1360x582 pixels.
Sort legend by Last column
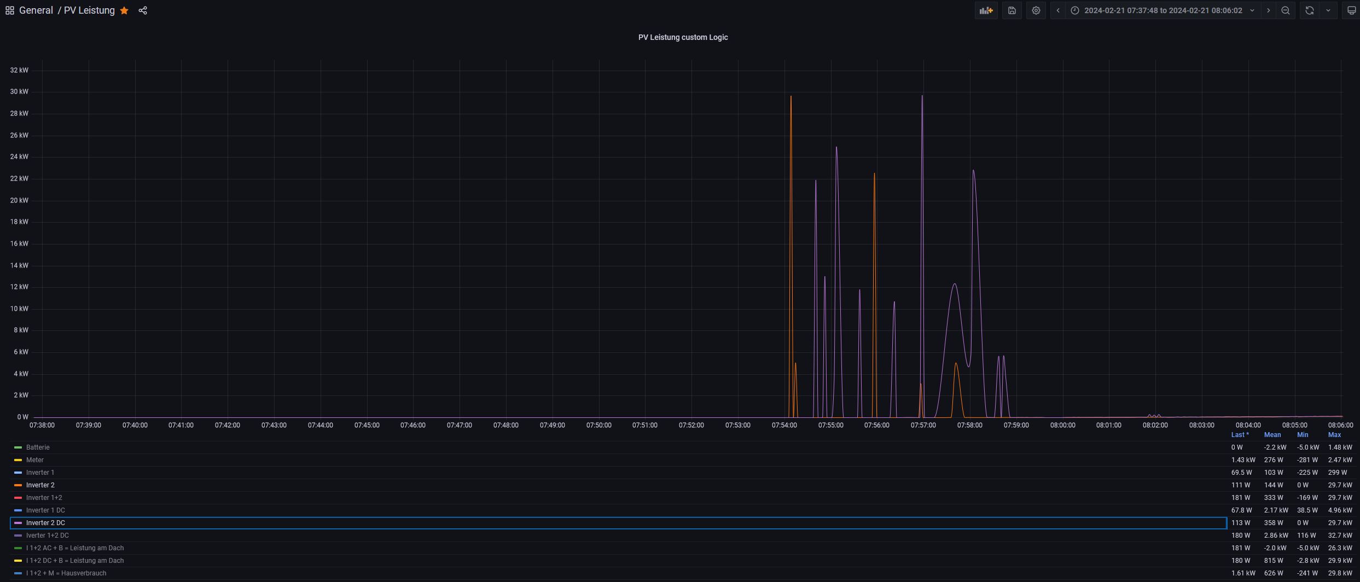pos(1240,435)
